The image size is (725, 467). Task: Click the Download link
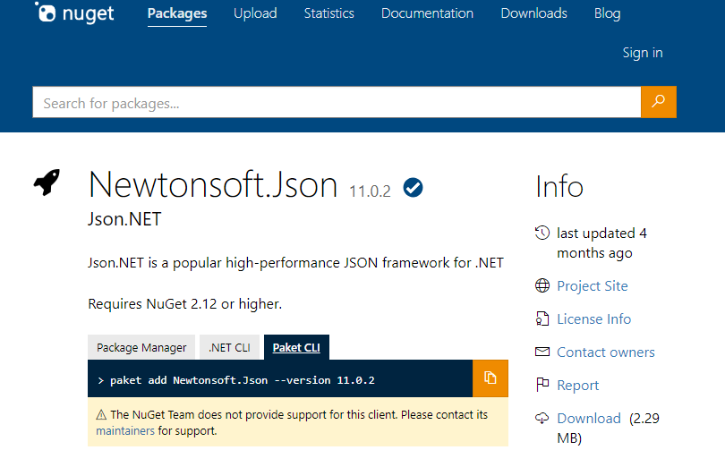pyautogui.click(x=589, y=419)
